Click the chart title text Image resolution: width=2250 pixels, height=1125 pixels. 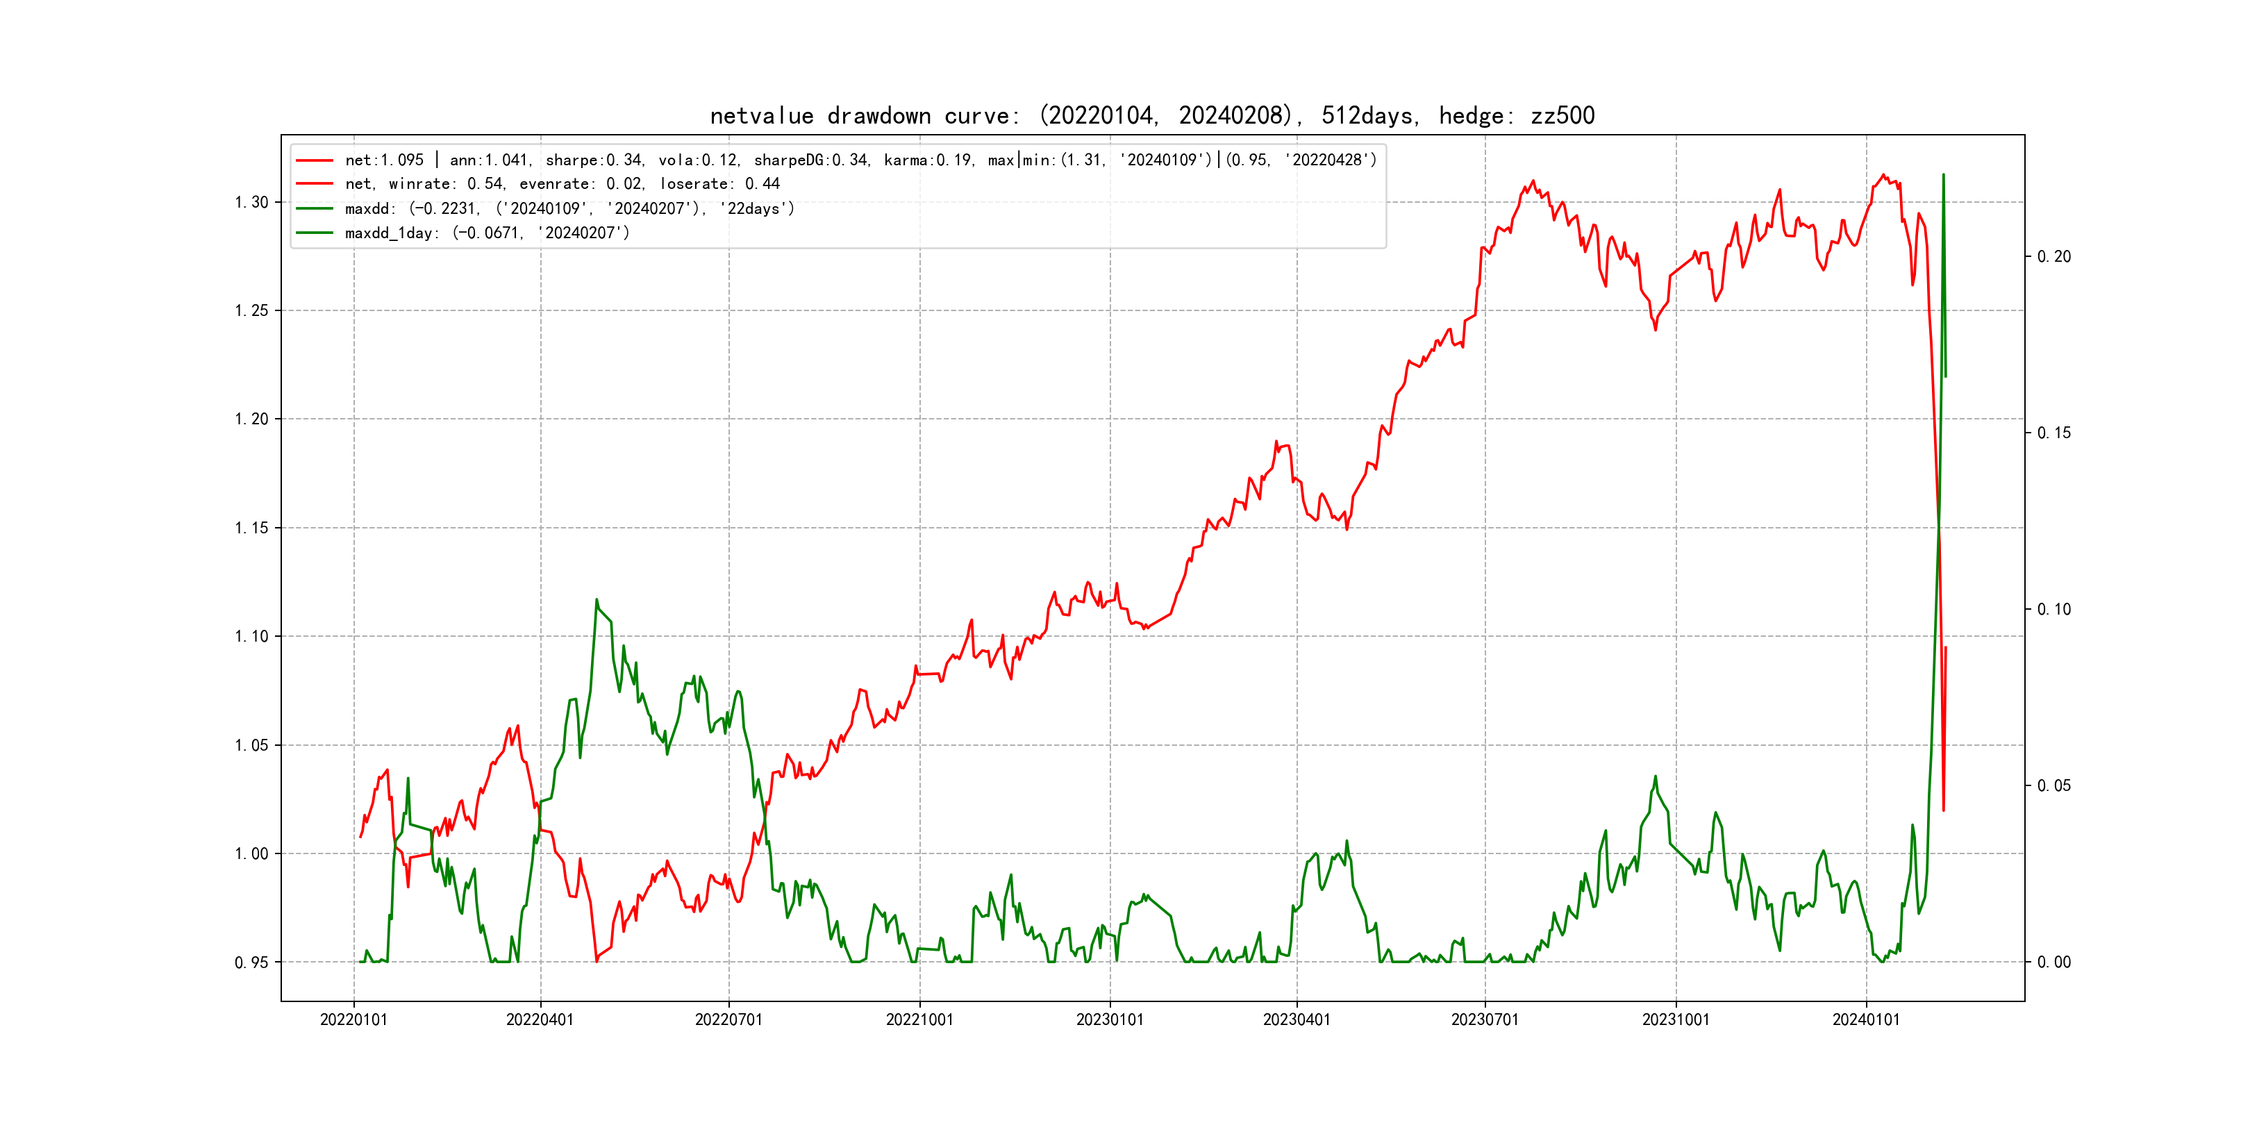coord(1152,115)
